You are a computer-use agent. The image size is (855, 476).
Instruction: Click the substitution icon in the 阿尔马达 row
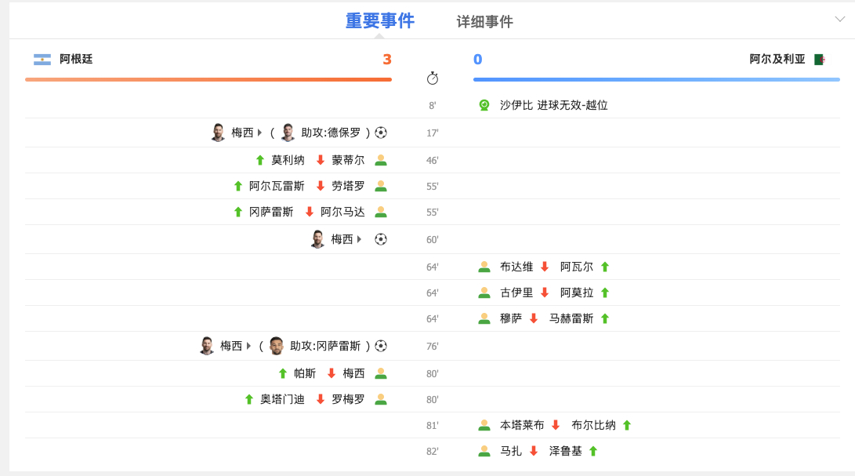[381, 212]
